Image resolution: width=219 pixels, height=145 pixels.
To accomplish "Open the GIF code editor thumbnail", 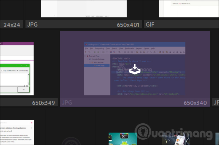I will click(189, 9).
